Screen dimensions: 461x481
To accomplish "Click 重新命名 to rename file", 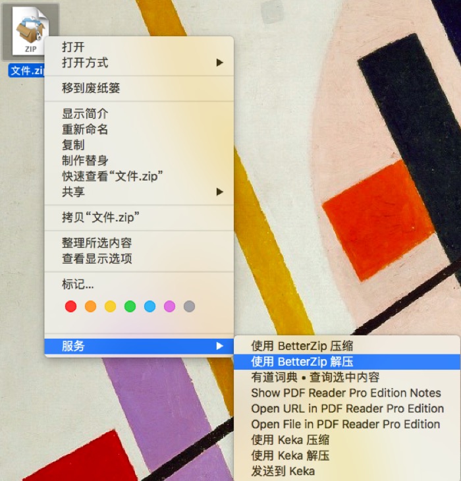I will coord(85,130).
